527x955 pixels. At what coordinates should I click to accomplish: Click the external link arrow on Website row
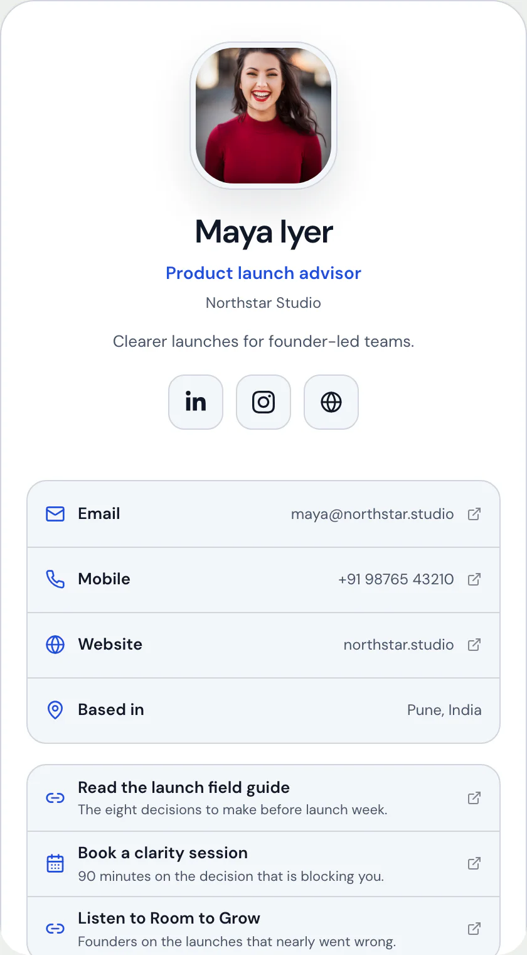point(474,645)
